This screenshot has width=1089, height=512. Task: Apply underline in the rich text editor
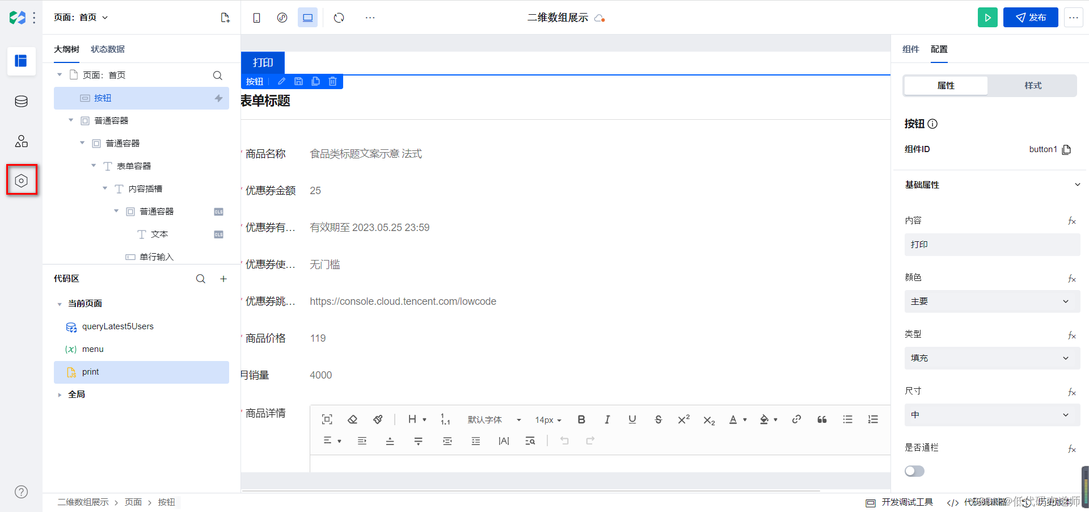632,419
